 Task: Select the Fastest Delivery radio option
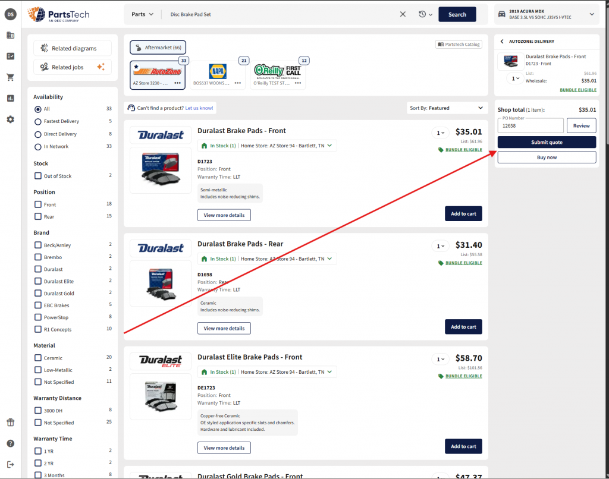(38, 121)
